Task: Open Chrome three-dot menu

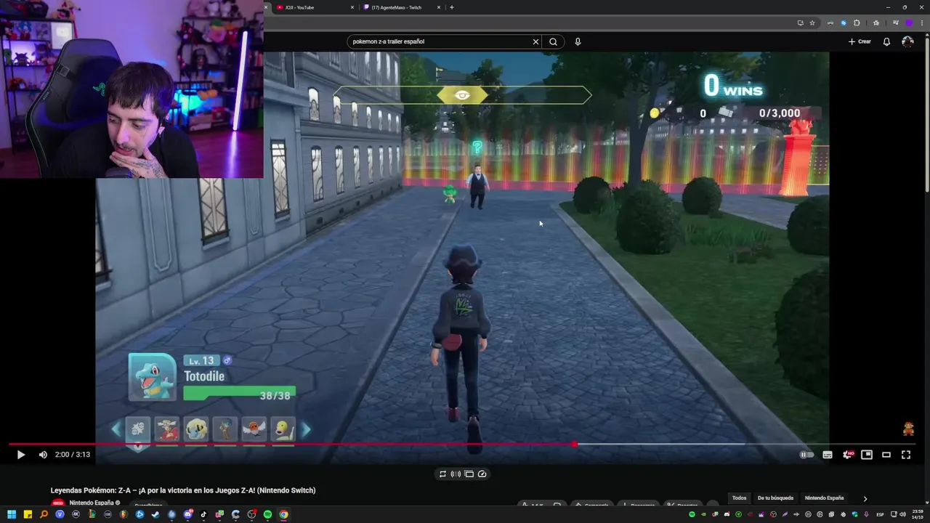Action: 921,23
